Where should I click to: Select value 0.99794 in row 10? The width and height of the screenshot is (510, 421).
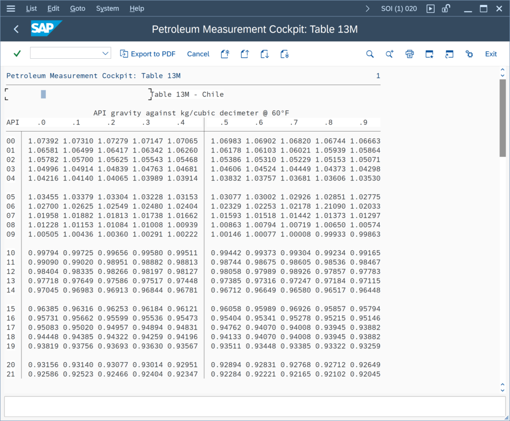(43, 253)
